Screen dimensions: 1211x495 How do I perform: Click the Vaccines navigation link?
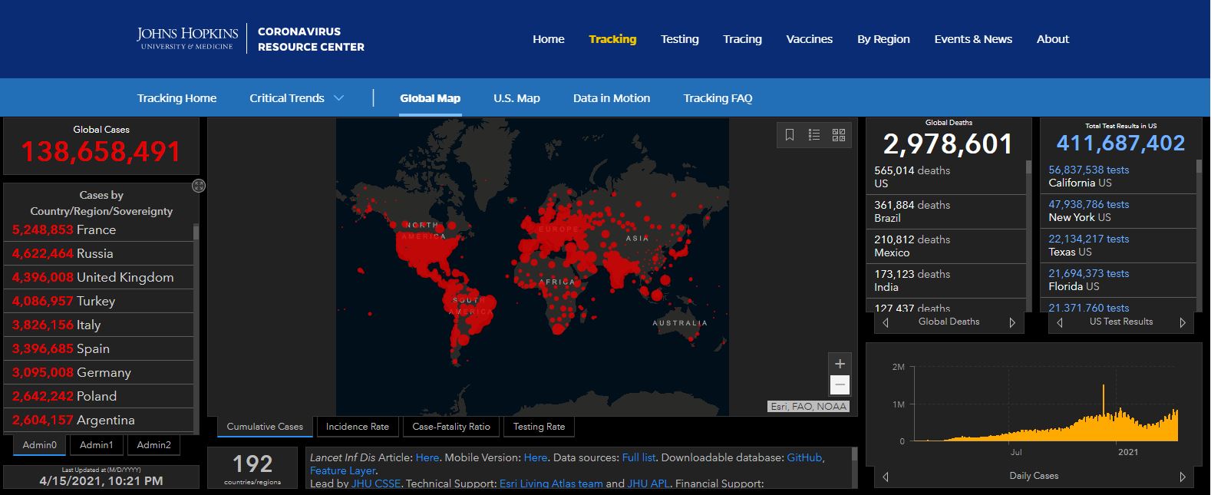(x=809, y=39)
